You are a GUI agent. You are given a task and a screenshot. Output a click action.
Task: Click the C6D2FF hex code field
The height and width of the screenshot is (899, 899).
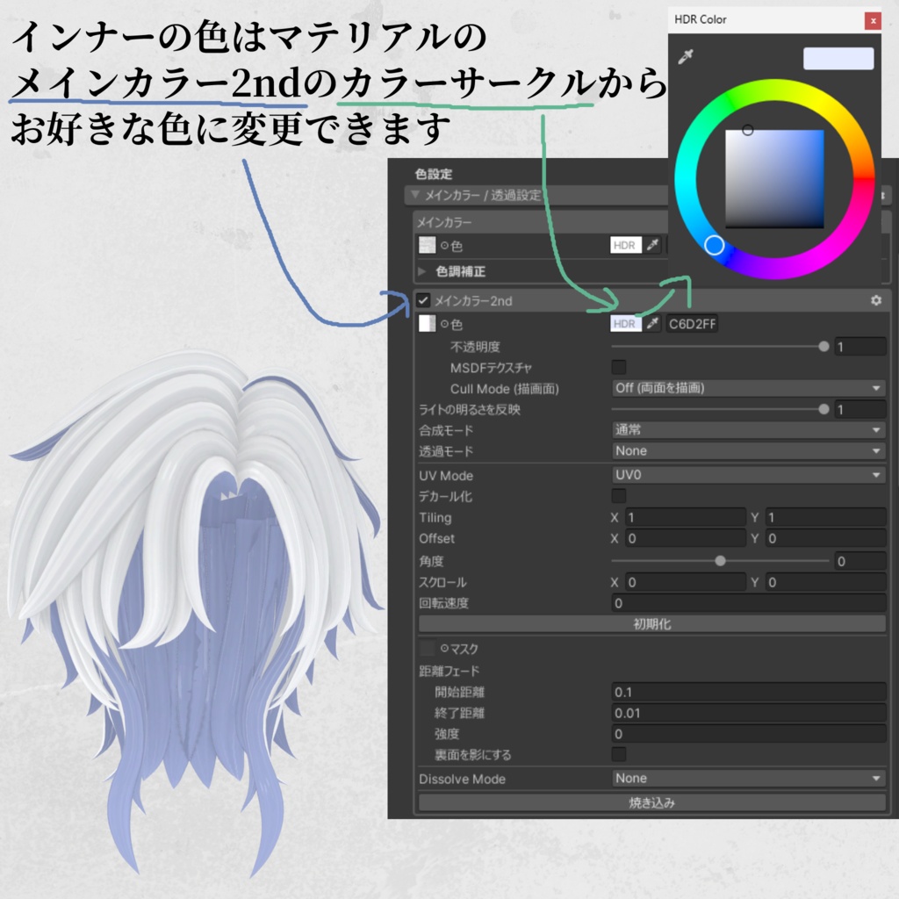(x=692, y=324)
